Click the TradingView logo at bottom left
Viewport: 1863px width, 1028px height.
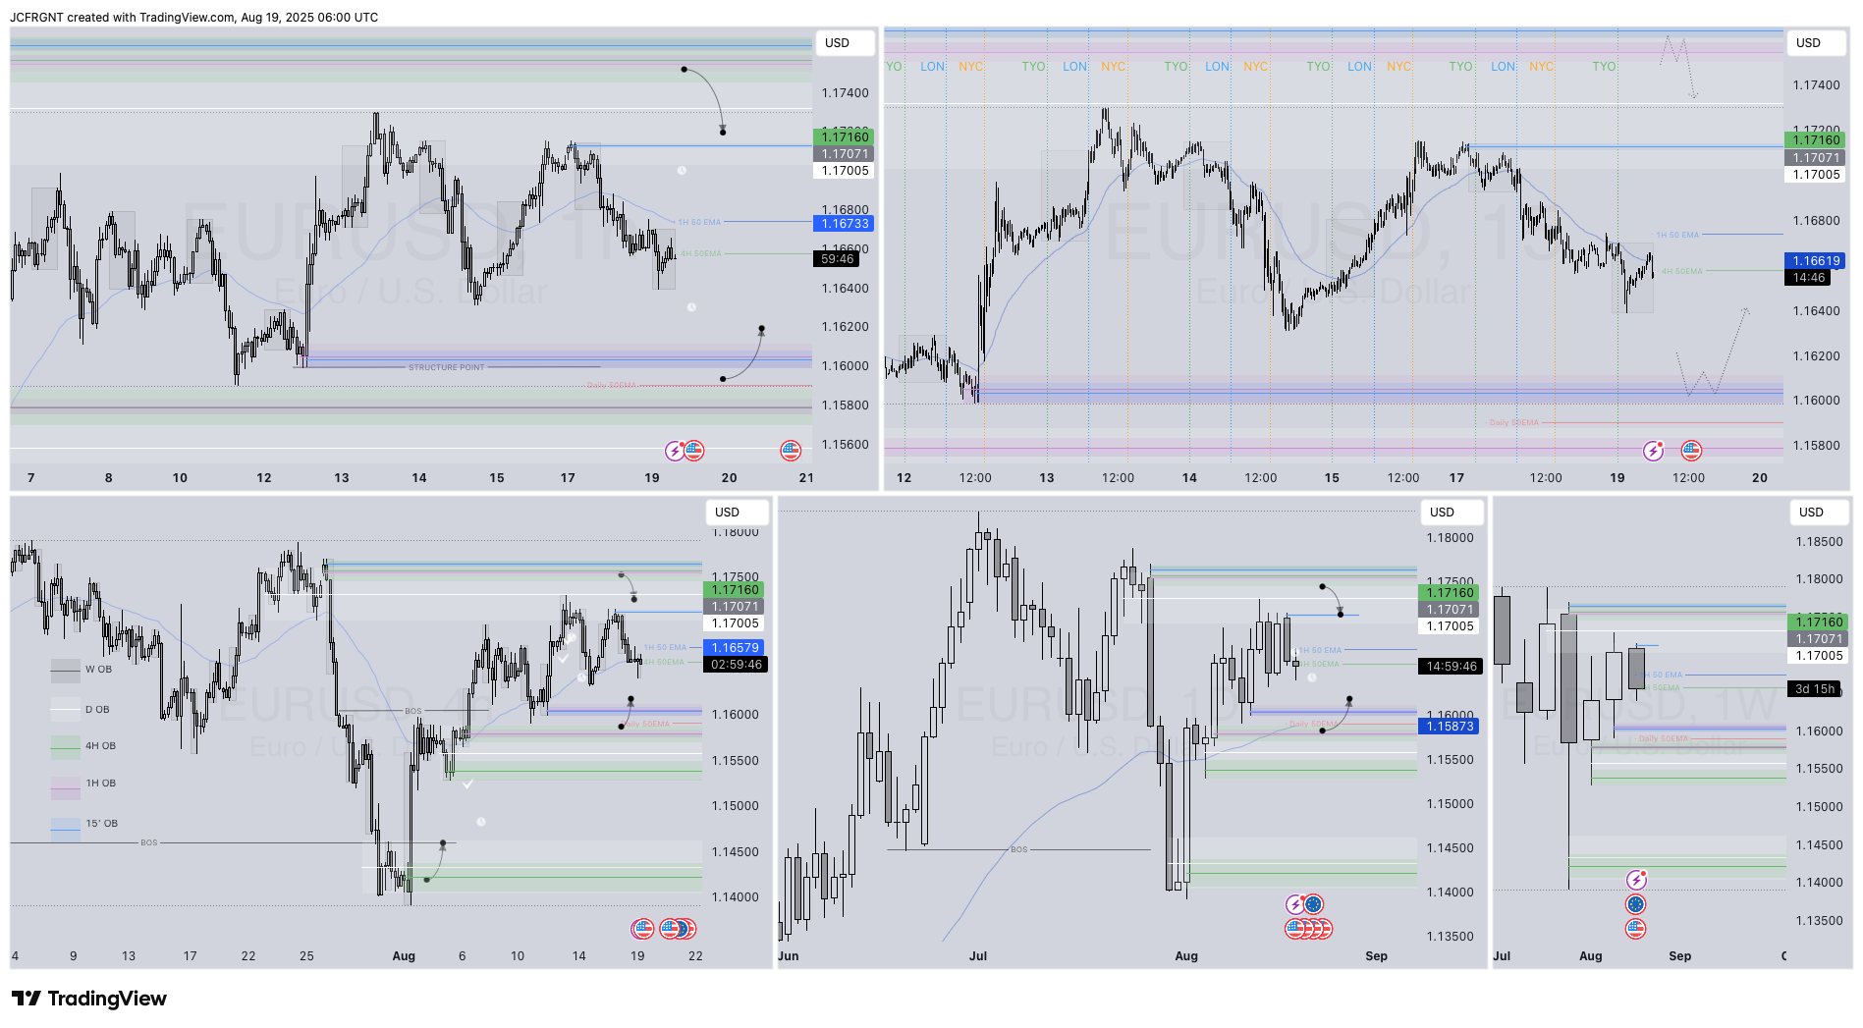pos(88,999)
